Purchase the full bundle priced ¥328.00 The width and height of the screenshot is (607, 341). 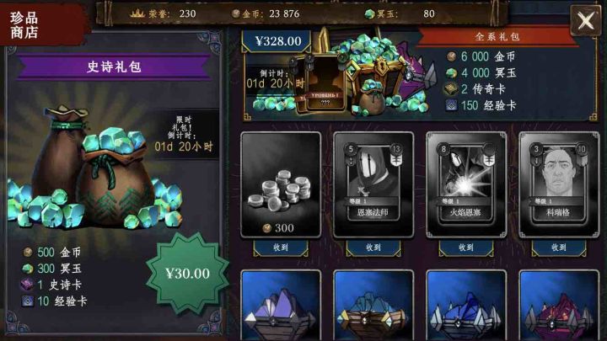[x=278, y=41]
